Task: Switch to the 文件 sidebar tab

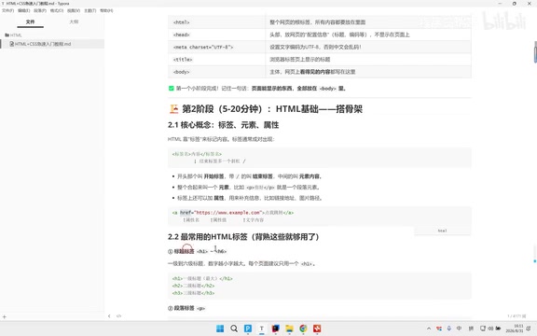Action: click(30, 21)
